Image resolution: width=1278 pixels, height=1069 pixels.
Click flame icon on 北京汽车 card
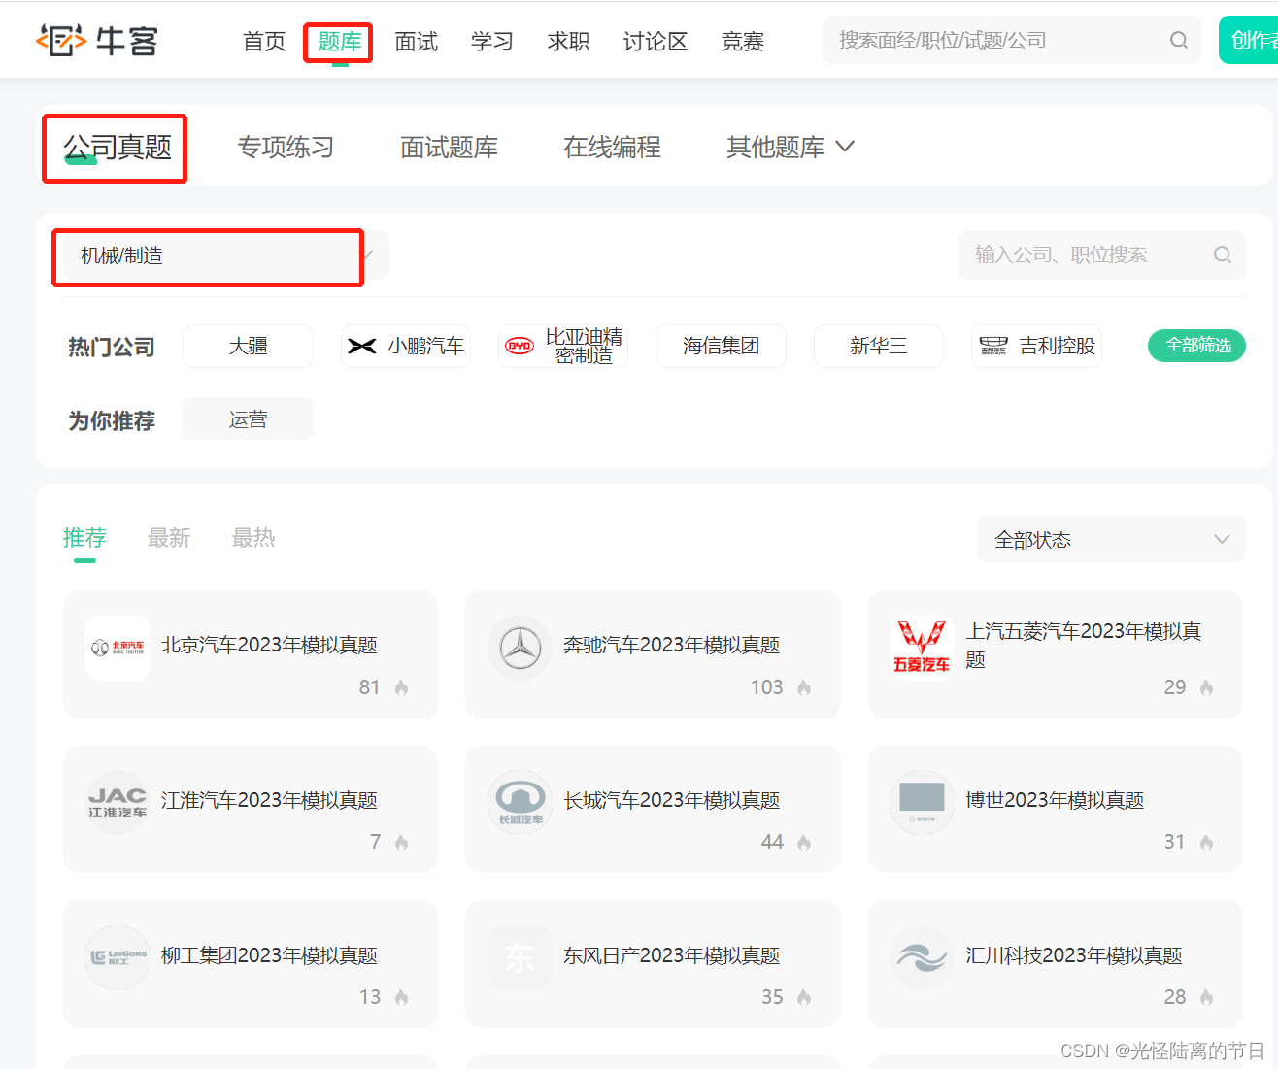coord(401,687)
